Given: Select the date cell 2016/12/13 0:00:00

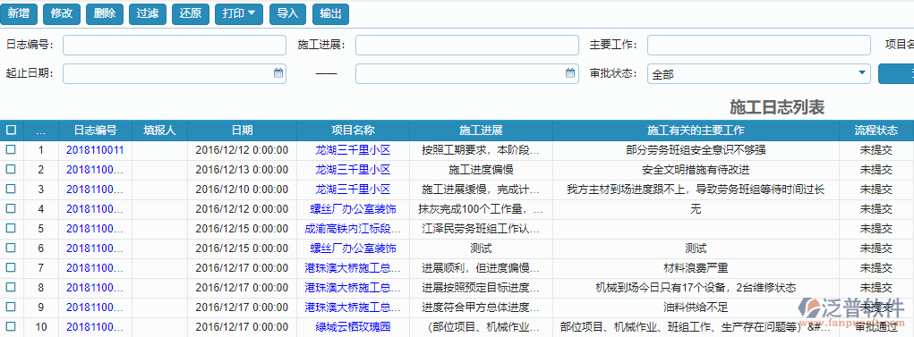Looking at the screenshot, I should point(242,170).
